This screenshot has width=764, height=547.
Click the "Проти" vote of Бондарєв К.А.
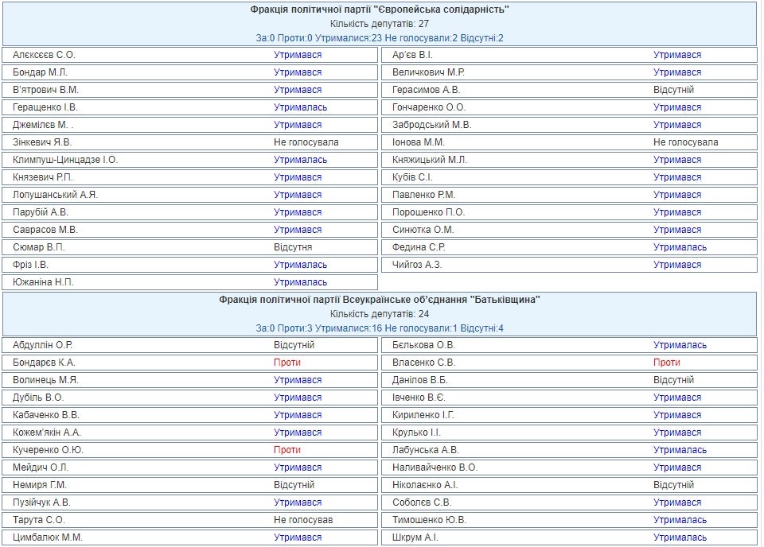point(287,363)
